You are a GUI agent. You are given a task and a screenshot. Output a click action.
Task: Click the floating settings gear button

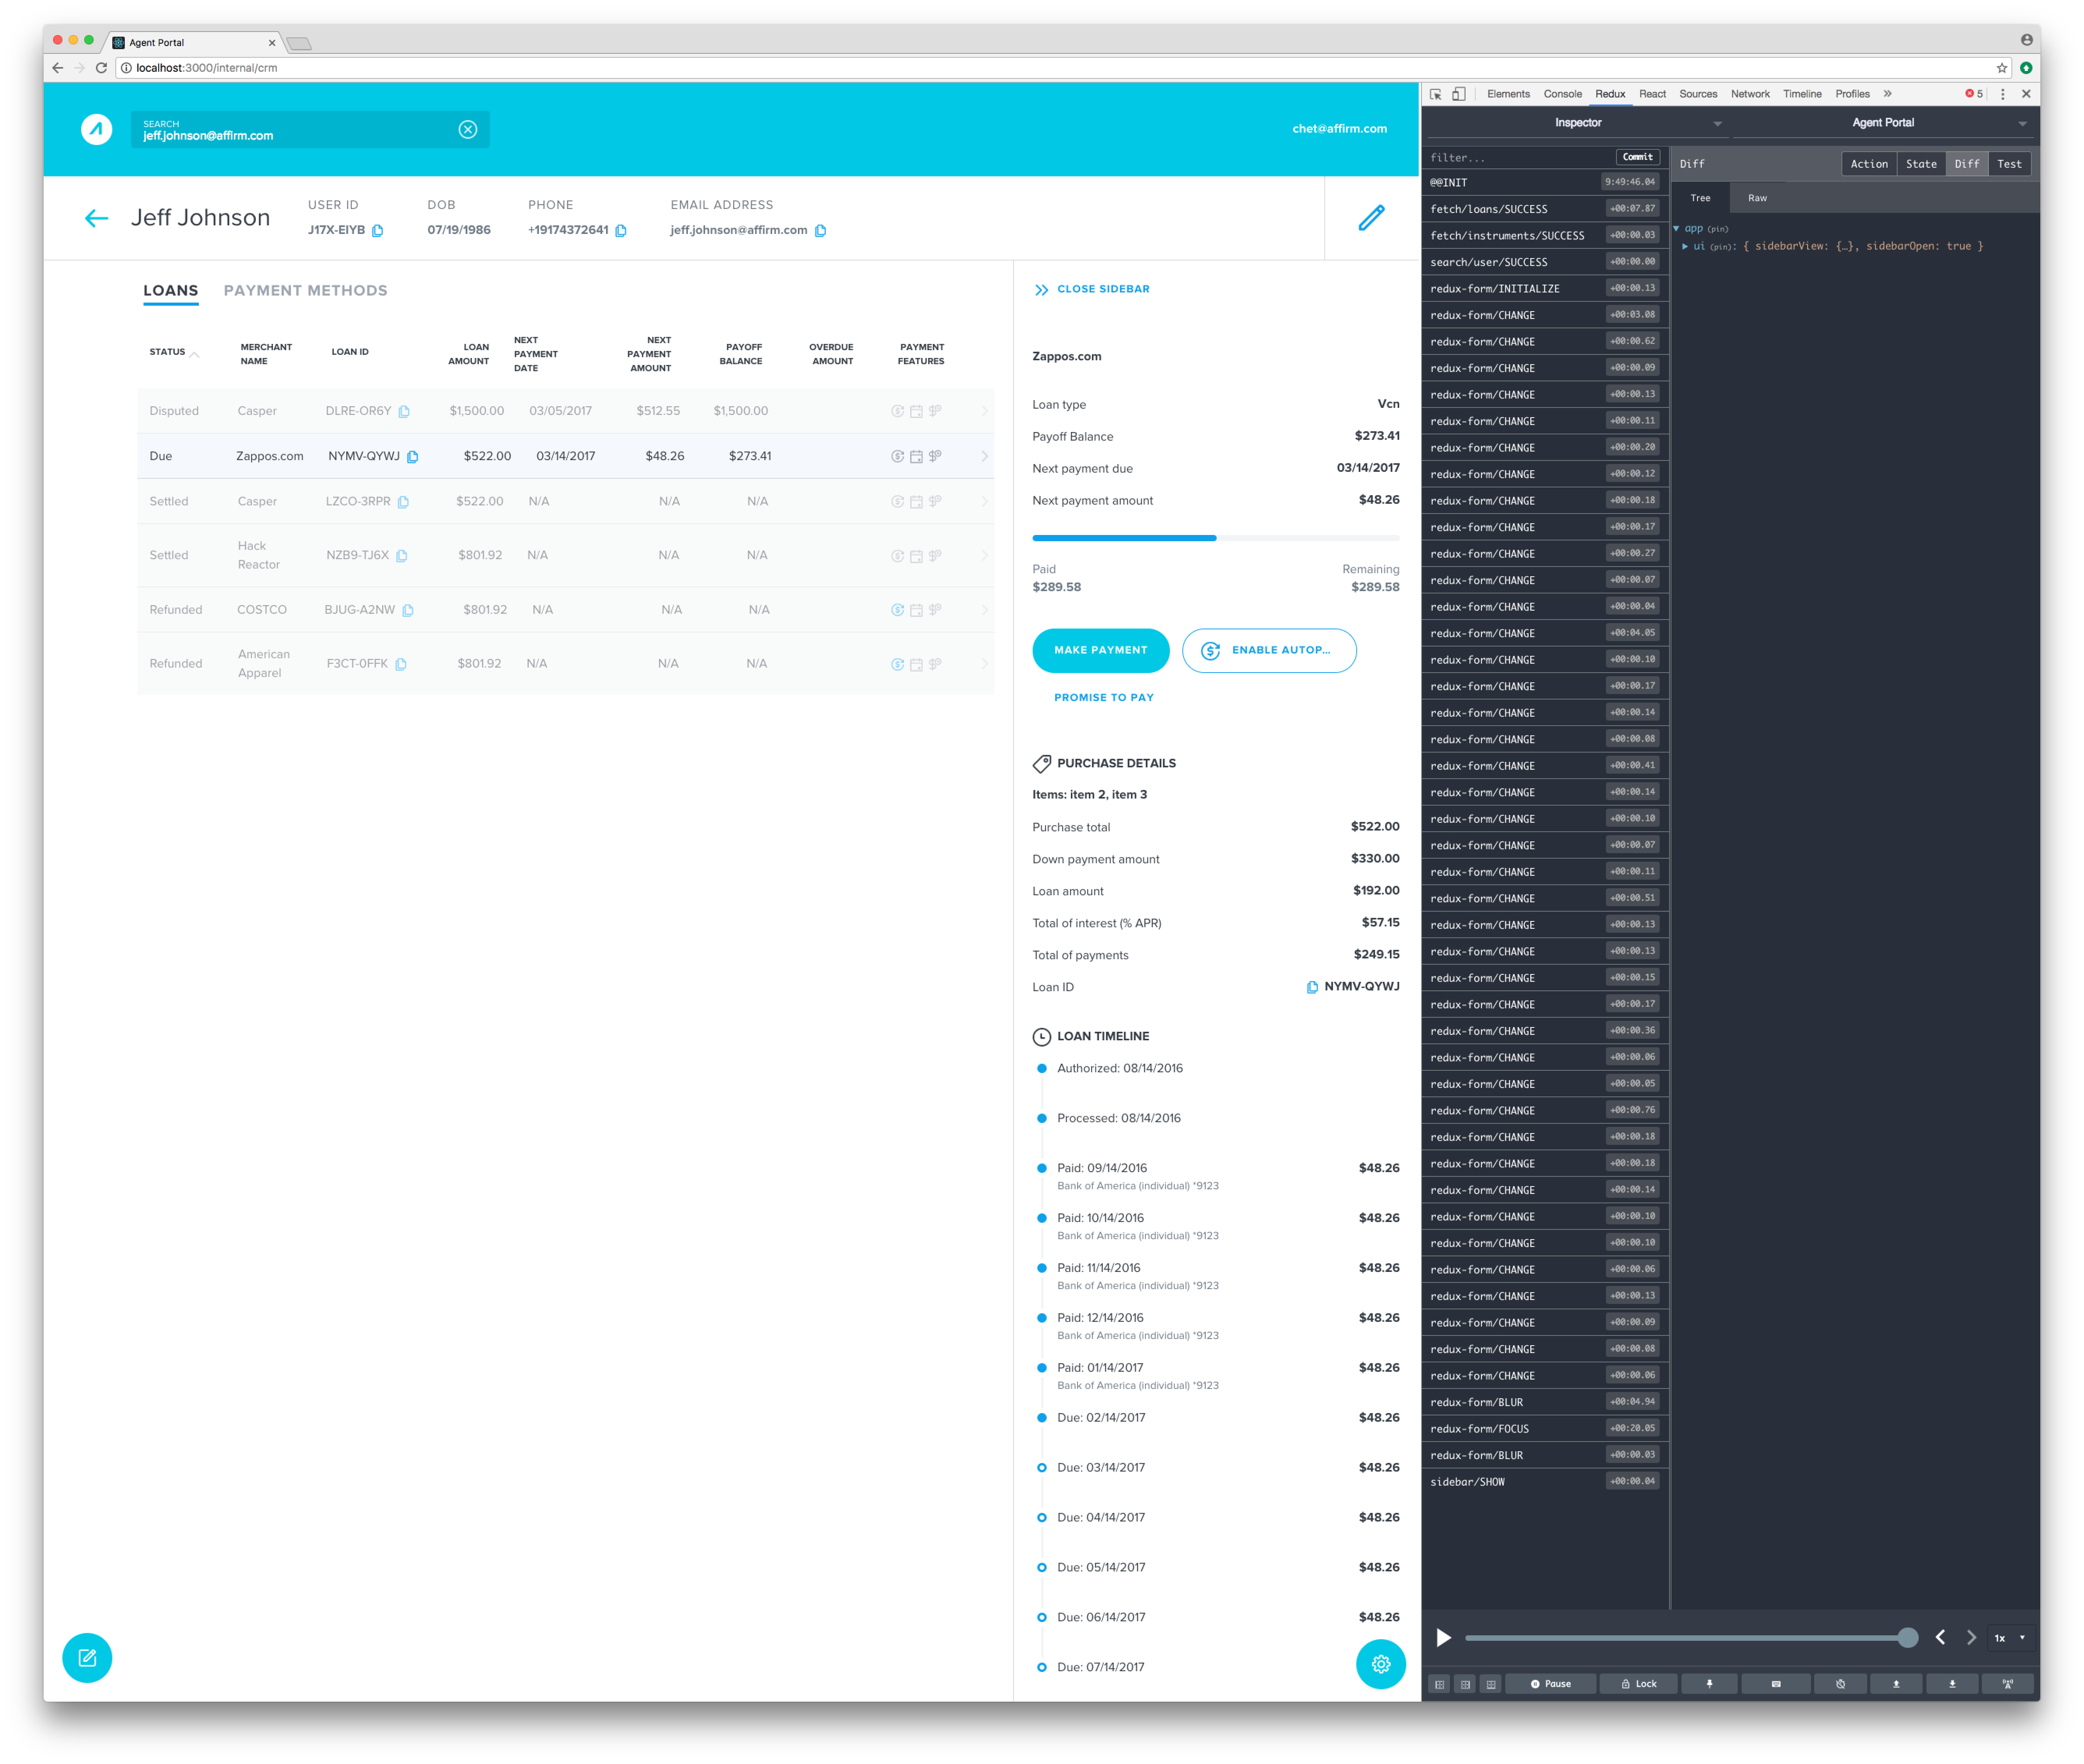pyautogui.click(x=1381, y=1665)
